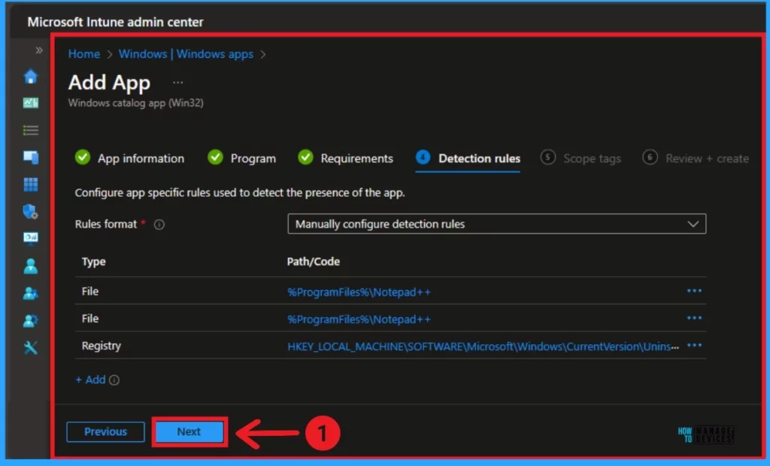Go back with Previous button
Image resolution: width=770 pixels, height=466 pixels.
[x=105, y=431]
